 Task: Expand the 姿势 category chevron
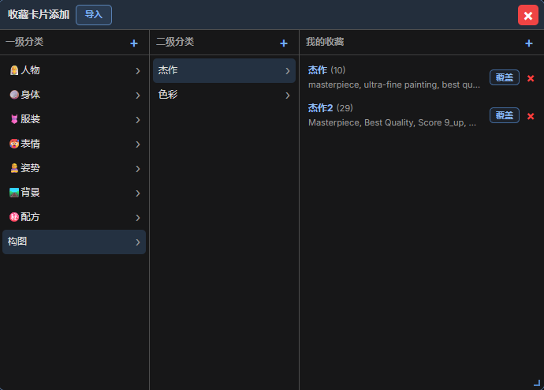point(138,169)
